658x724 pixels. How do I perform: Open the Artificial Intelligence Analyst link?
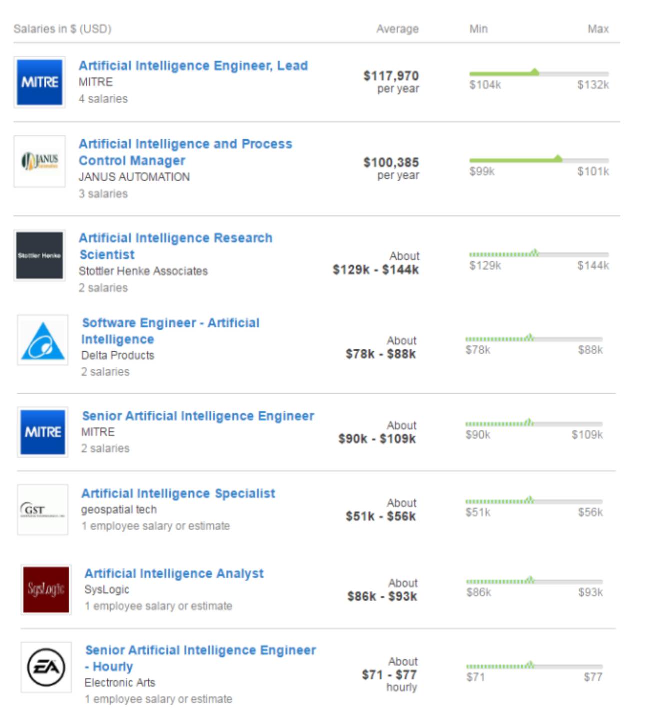pos(174,574)
